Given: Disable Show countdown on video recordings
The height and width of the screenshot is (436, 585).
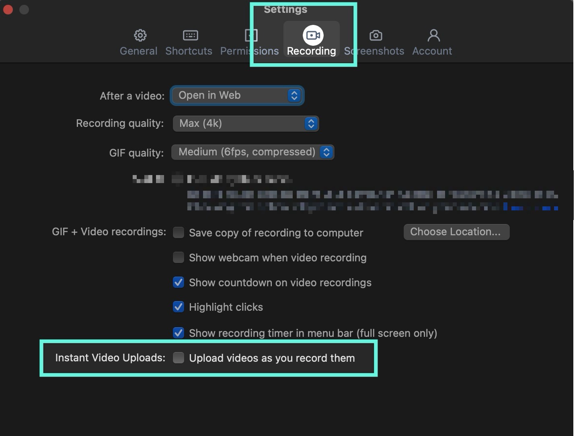Looking at the screenshot, I should coord(179,282).
